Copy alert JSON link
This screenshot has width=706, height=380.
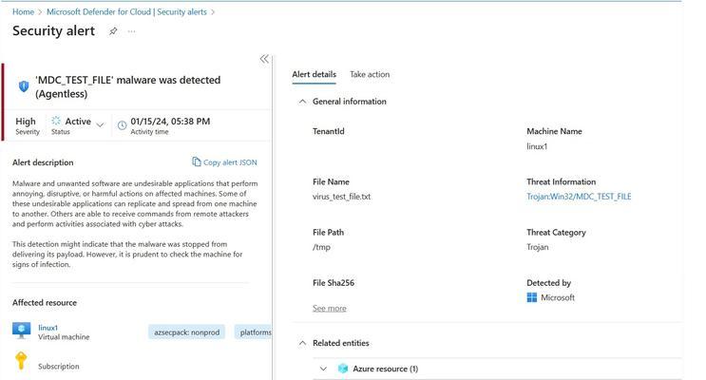pos(230,162)
